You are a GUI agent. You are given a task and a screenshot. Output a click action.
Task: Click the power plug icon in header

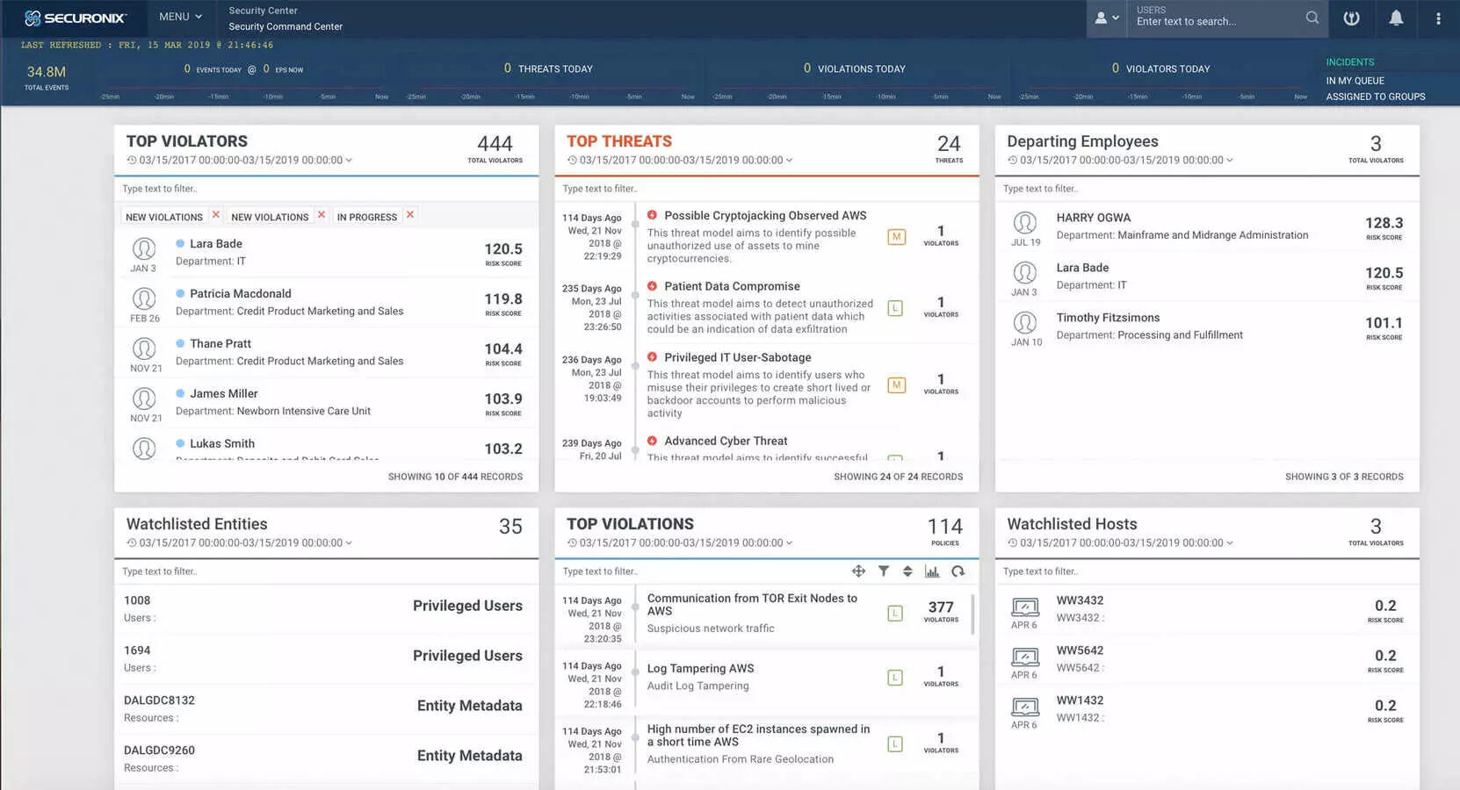(x=1351, y=18)
